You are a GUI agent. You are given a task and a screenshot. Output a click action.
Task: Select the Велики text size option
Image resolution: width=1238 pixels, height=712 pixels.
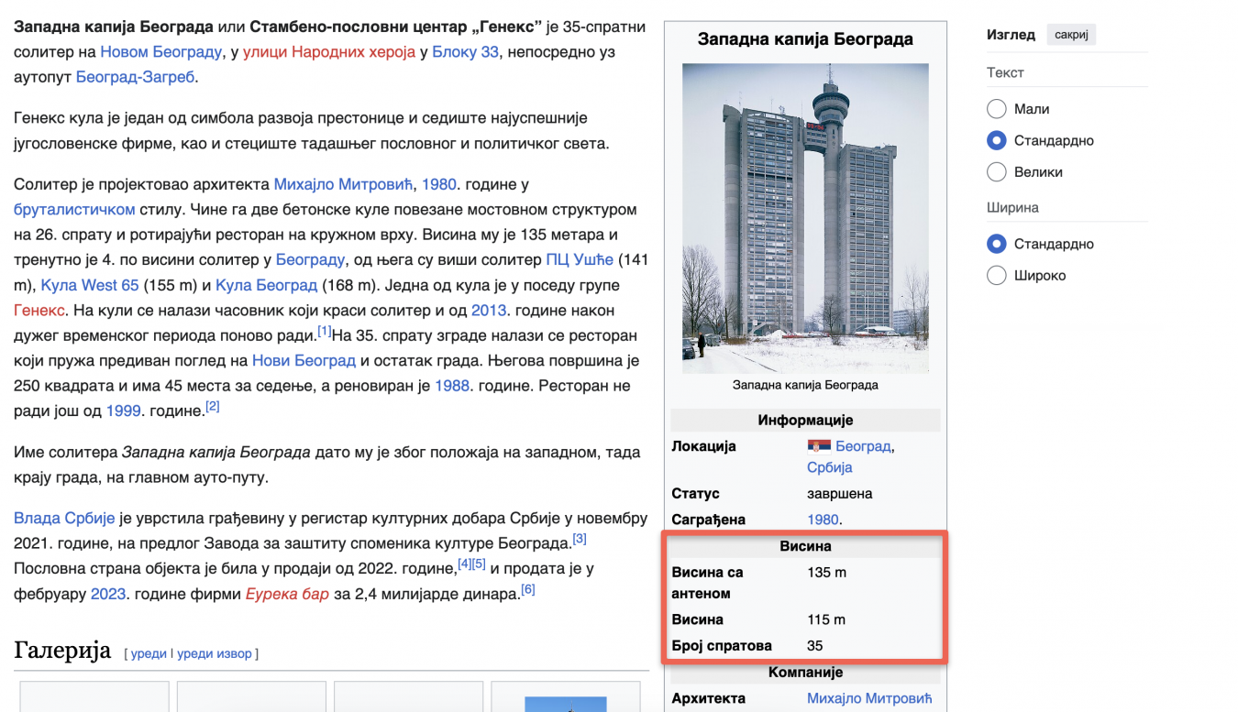point(997,171)
